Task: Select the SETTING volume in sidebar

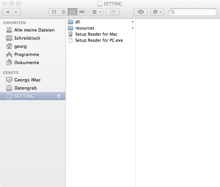Action: (33, 96)
